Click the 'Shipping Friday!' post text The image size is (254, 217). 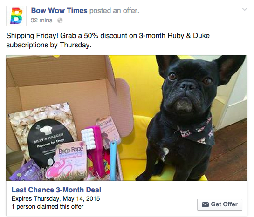click(x=32, y=36)
